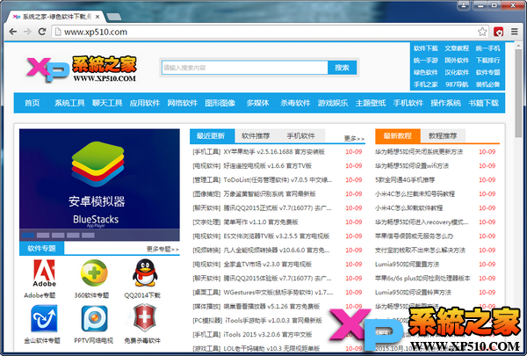The image size is (527, 356).
Task: Open the red extension icon in the toolbar
Action: (498, 32)
